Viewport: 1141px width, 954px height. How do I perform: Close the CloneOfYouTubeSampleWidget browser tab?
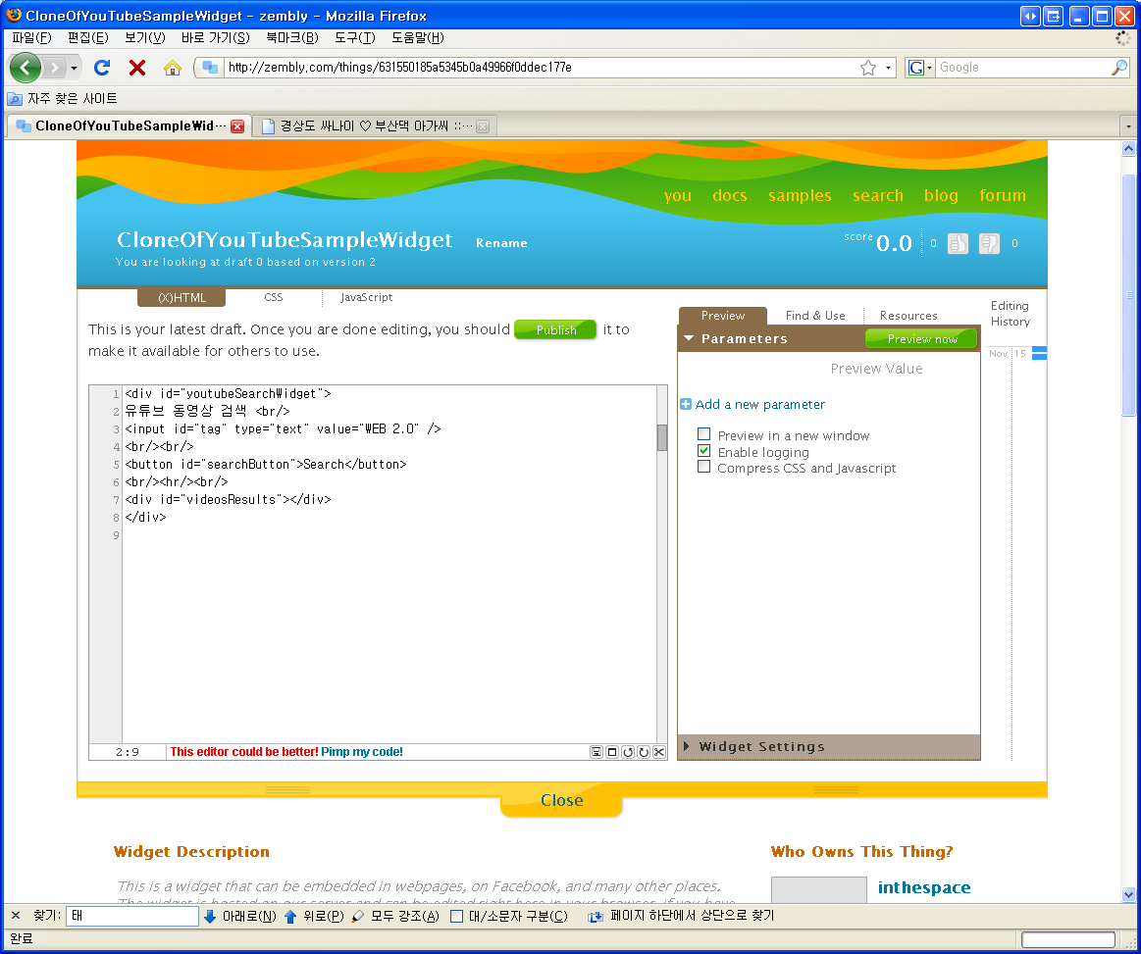[237, 126]
